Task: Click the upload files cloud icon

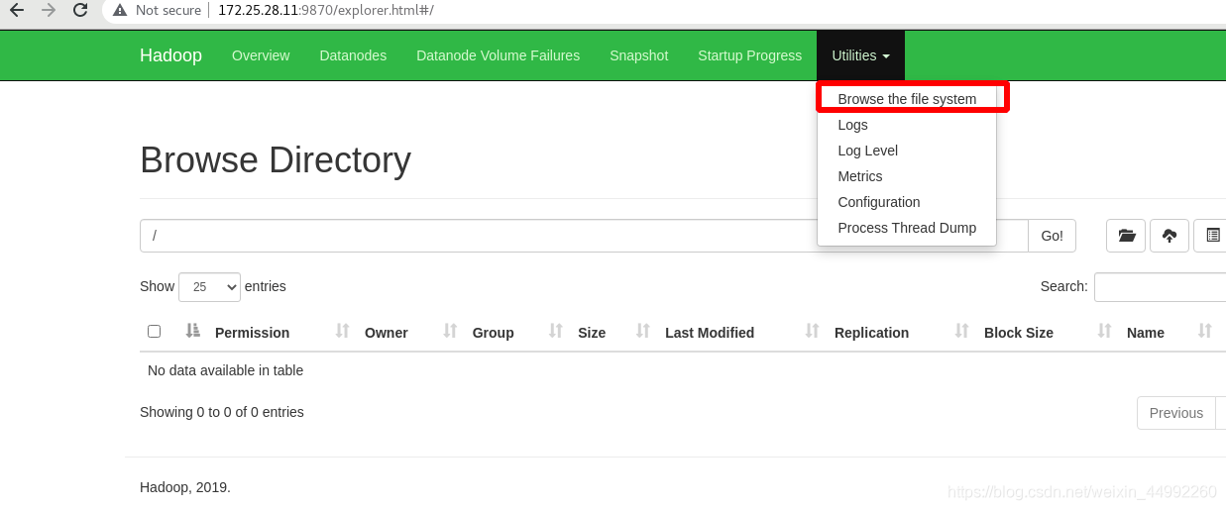Action: 1170,236
